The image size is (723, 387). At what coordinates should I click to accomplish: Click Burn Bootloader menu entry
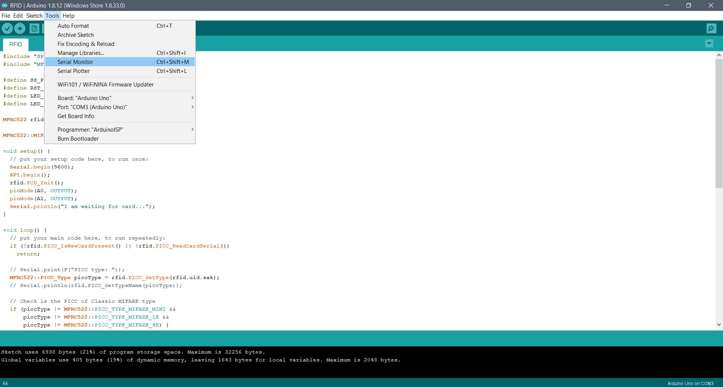[78, 139]
